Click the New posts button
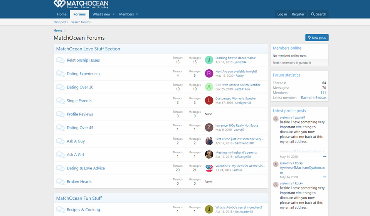 pyautogui.click(x=317, y=38)
